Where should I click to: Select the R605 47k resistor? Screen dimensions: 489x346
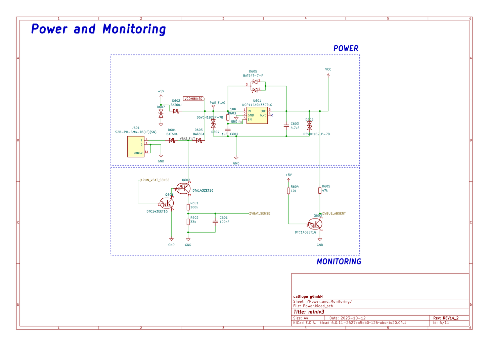click(320, 191)
